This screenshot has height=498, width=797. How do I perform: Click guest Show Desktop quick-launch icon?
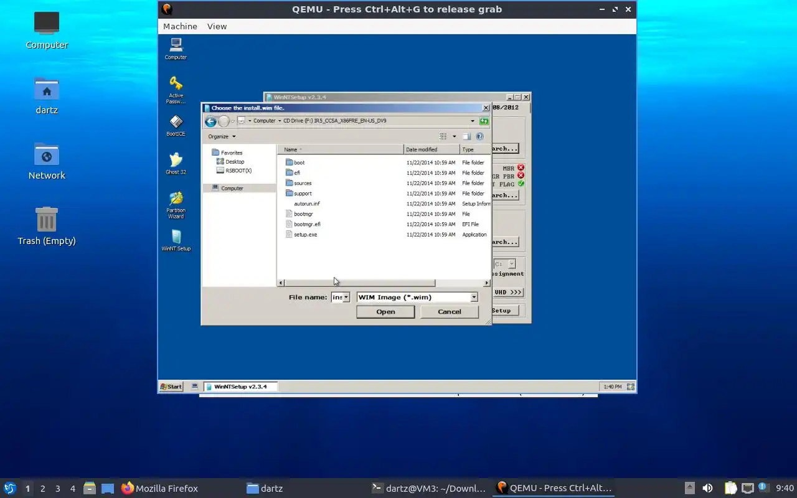(195, 387)
